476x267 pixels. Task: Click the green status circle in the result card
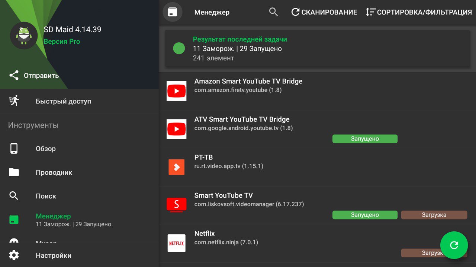[x=179, y=48]
